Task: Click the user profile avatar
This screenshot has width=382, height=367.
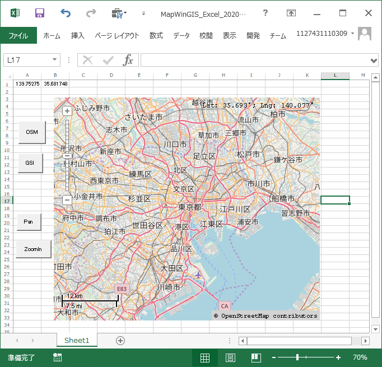Action: pos(365,34)
